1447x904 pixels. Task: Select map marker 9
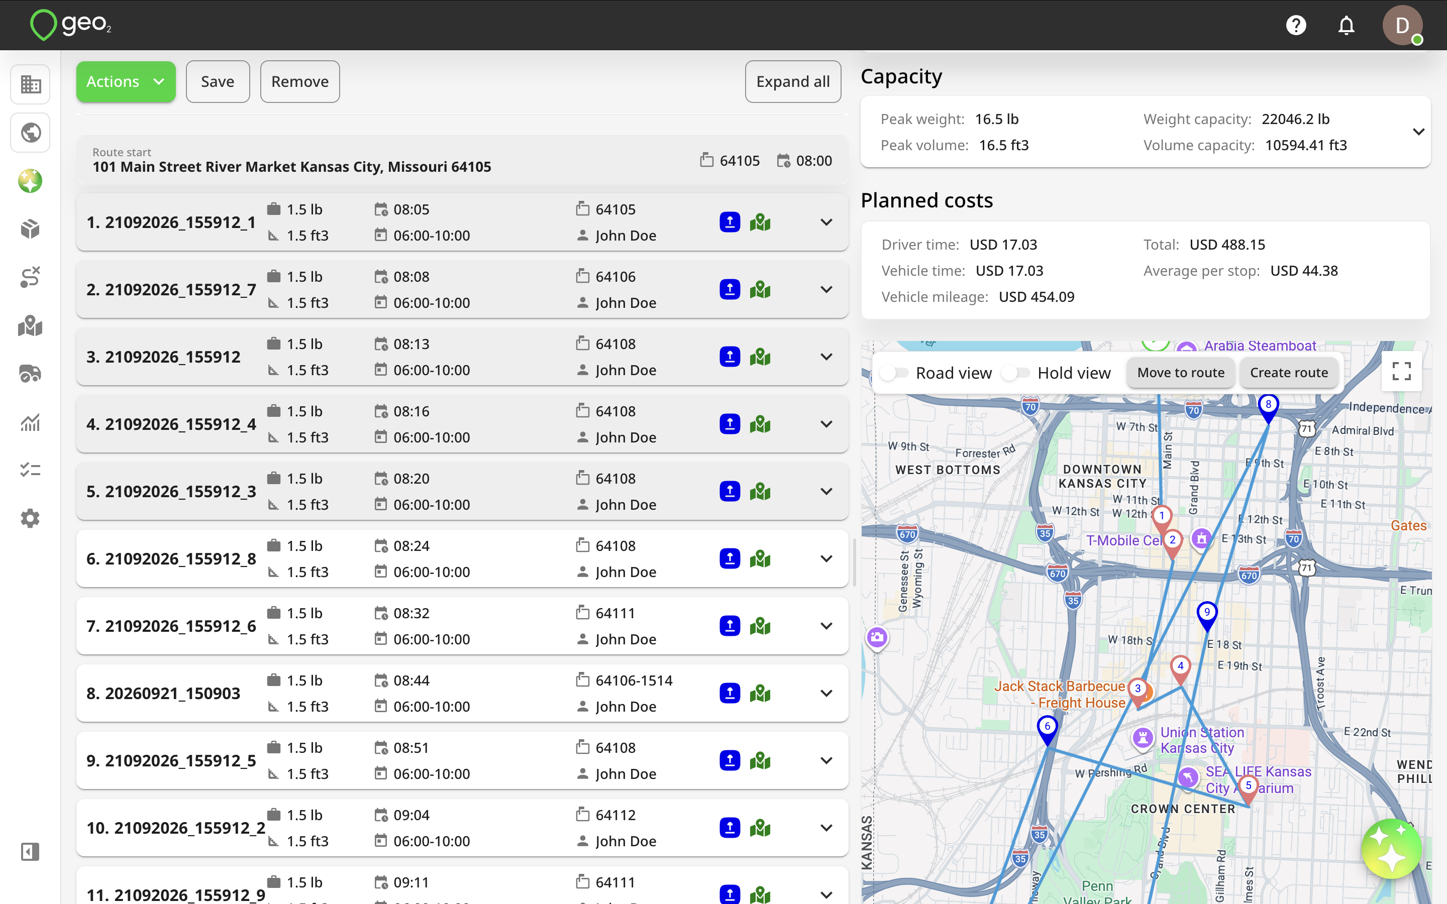pyautogui.click(x=1207, y=615)
